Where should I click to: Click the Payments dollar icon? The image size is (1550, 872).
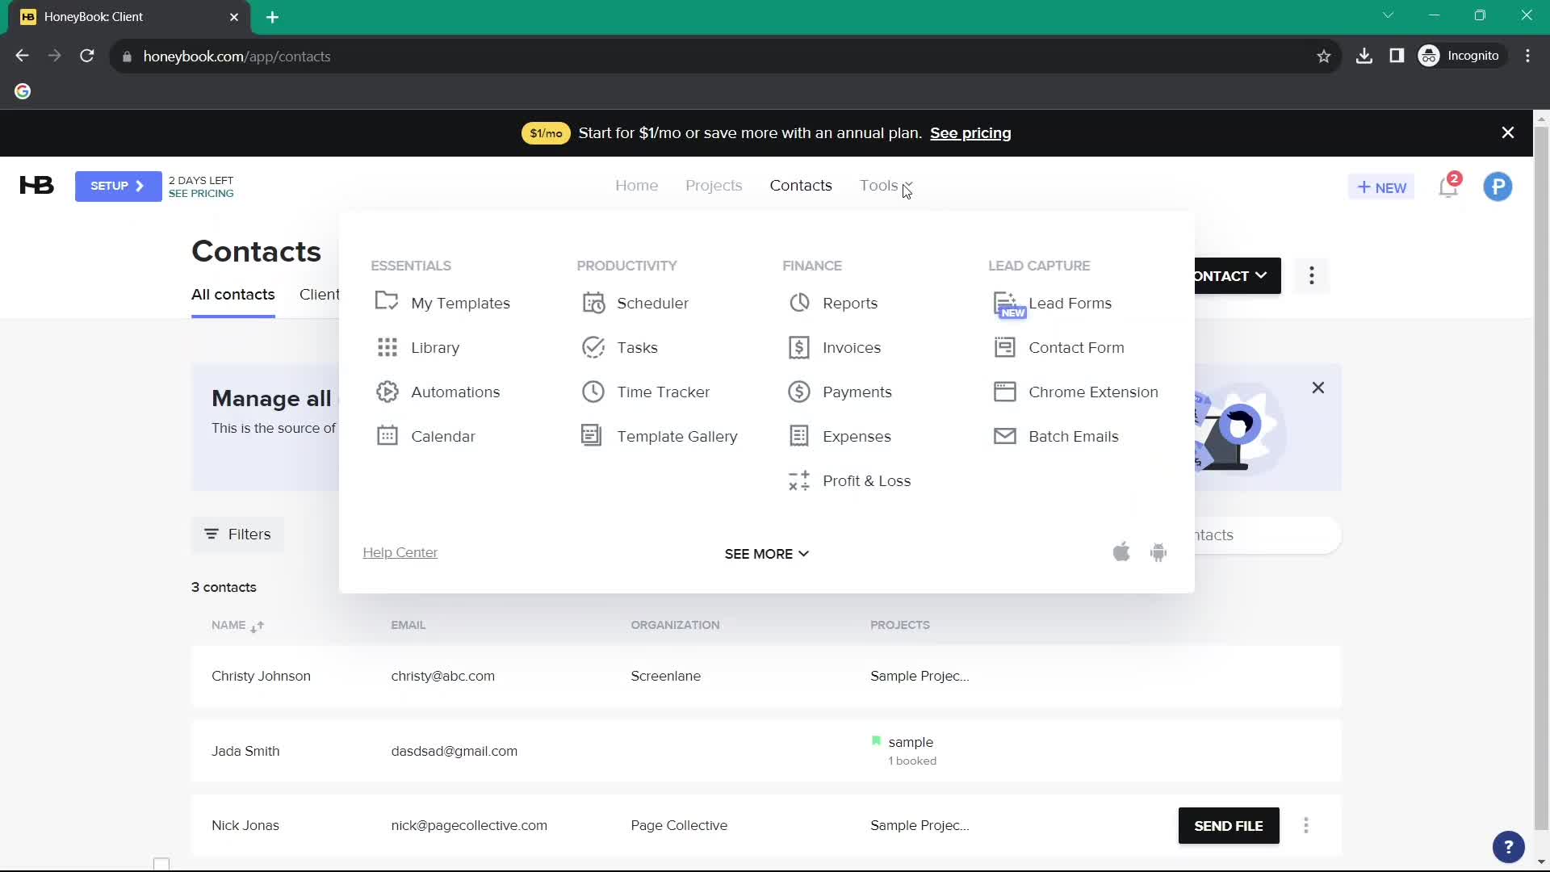[799, 392]
